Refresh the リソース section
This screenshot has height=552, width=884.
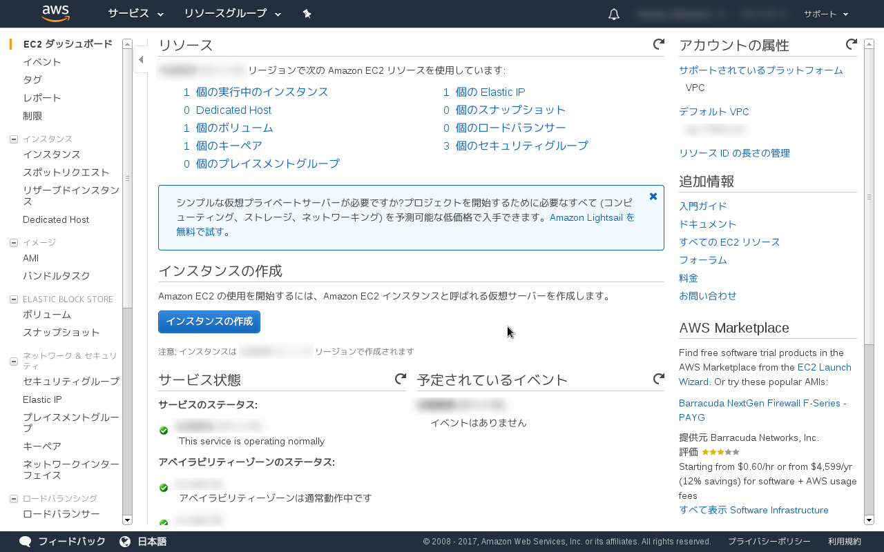pos(658,44)
